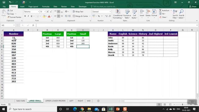Open Chrome from the taskbar
The height and width of the screenshot is (112, 199).
coord(82,109)
